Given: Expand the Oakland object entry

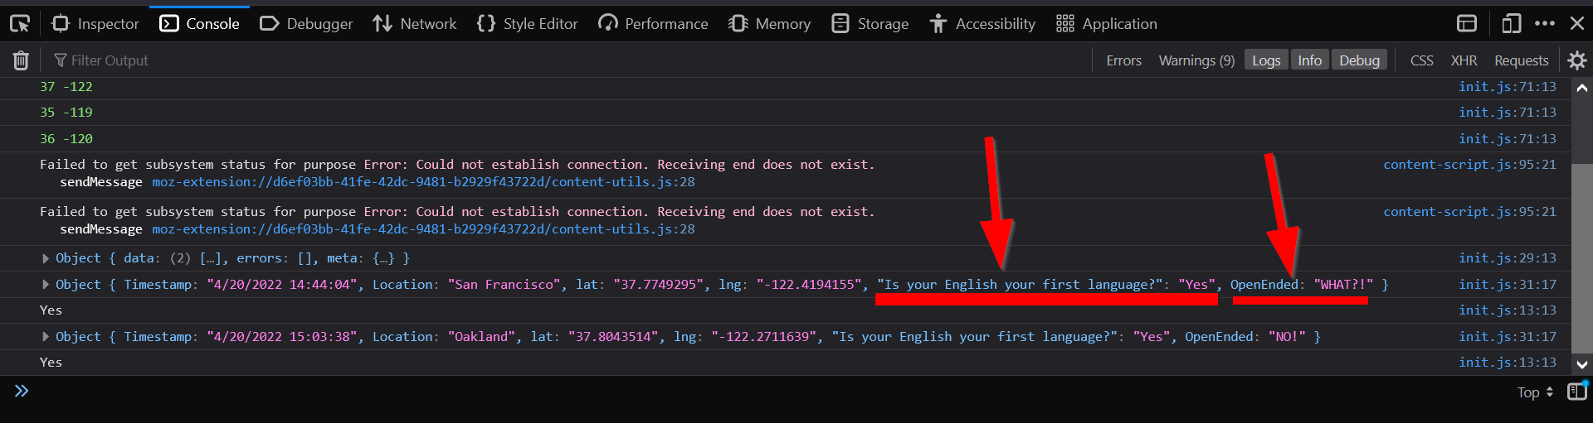Looking at the screenshot, I should (46, 337).
